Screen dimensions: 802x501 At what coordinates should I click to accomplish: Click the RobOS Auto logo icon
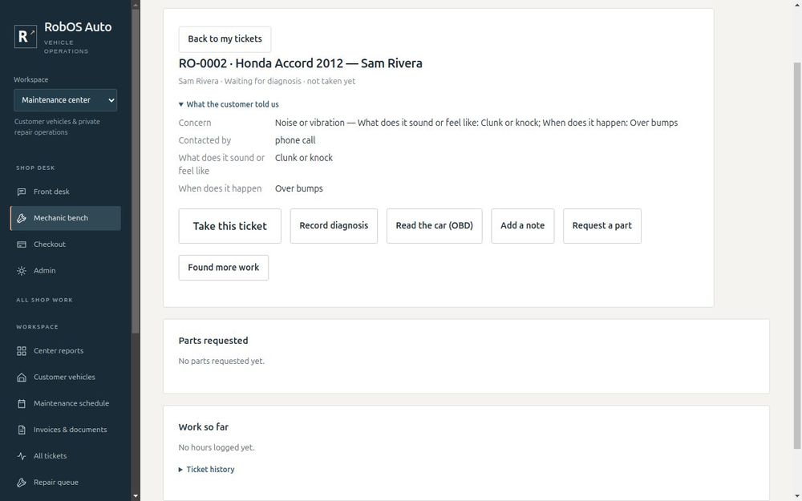(x=25, y=36)
